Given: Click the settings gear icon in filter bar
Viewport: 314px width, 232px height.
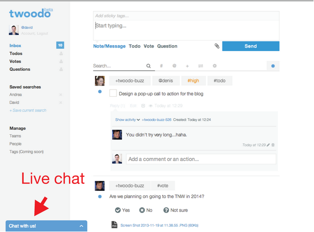Looking at the screenshot, I should [215, 66].
